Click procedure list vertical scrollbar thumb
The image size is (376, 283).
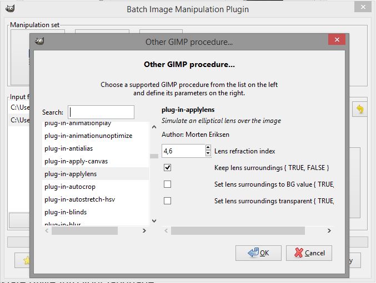pyautogui.click(x=154, y=156)
